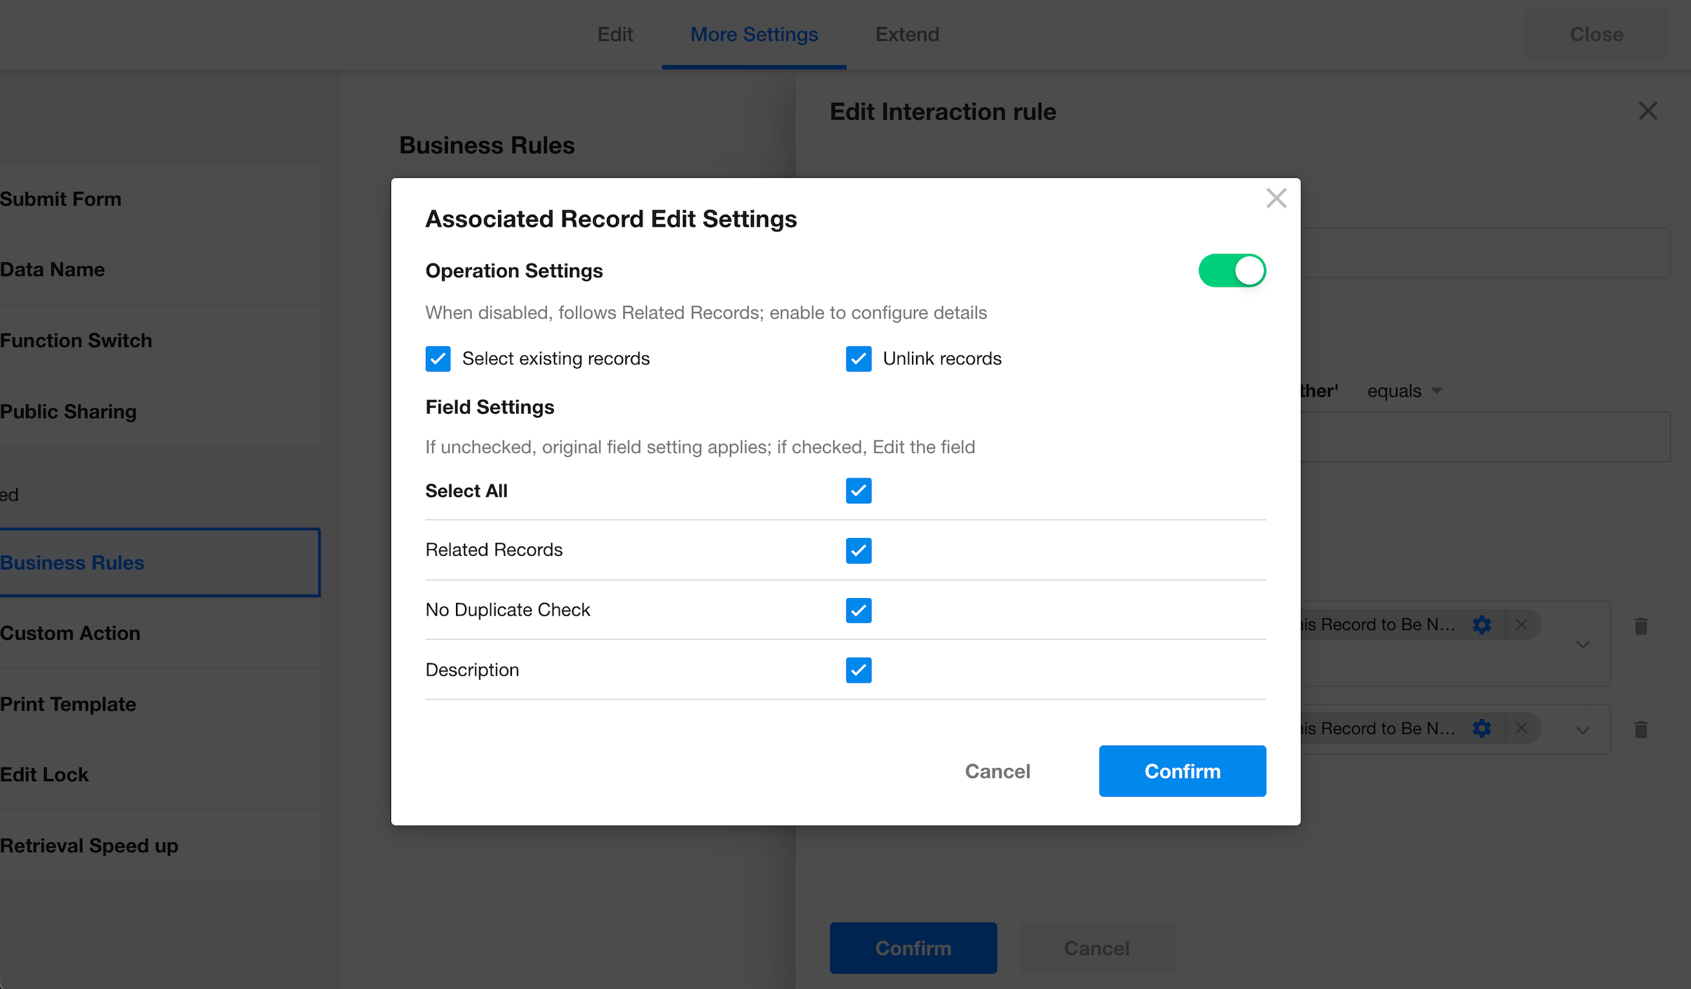
Task: Click Cancel in Edit Interaction rule panel
Action: [x=1097, y=948]
